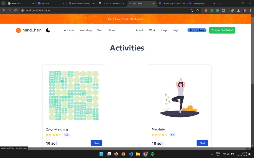The image size is (254, 158).
Task: Click the Color-Matching dot pattern image
Action: (x=74, y=96)
